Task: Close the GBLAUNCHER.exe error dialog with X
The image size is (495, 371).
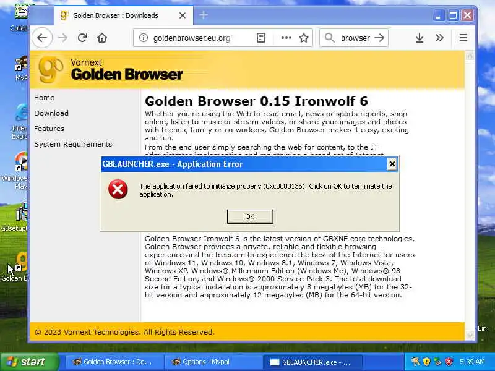Action: [392, 164]
